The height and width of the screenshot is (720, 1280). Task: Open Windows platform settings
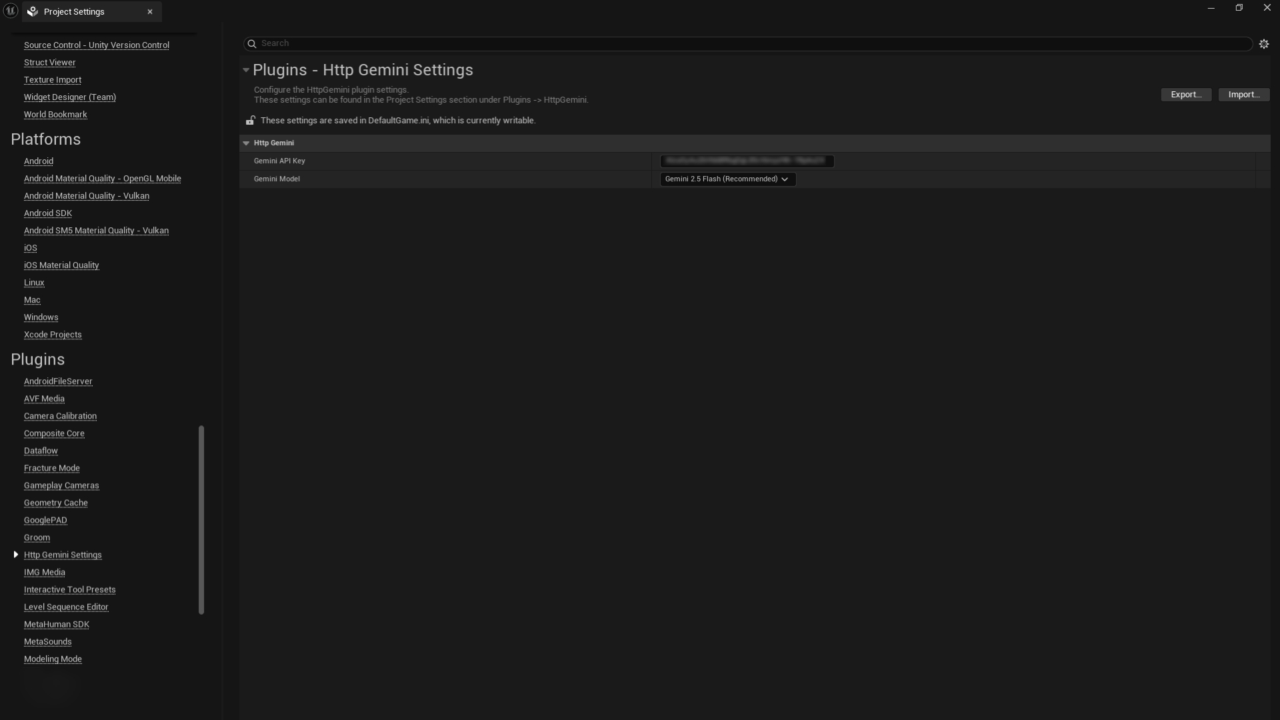(x=41, y=317)
